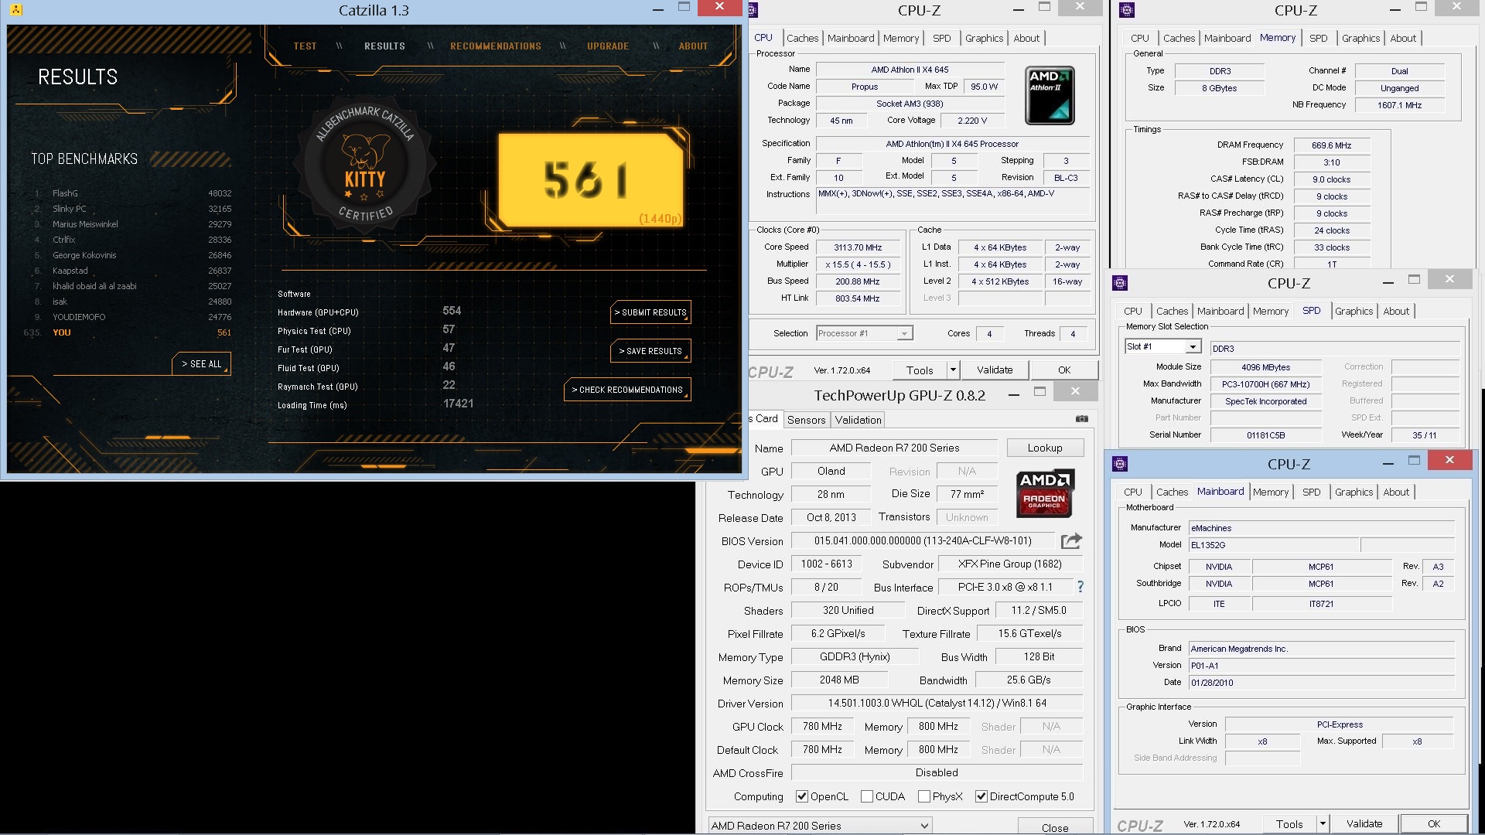This screenshot has height=835, width=1485.
Task: Toggle the PhysX checkbox in GPU-Z
Action: tap(924, 796)
